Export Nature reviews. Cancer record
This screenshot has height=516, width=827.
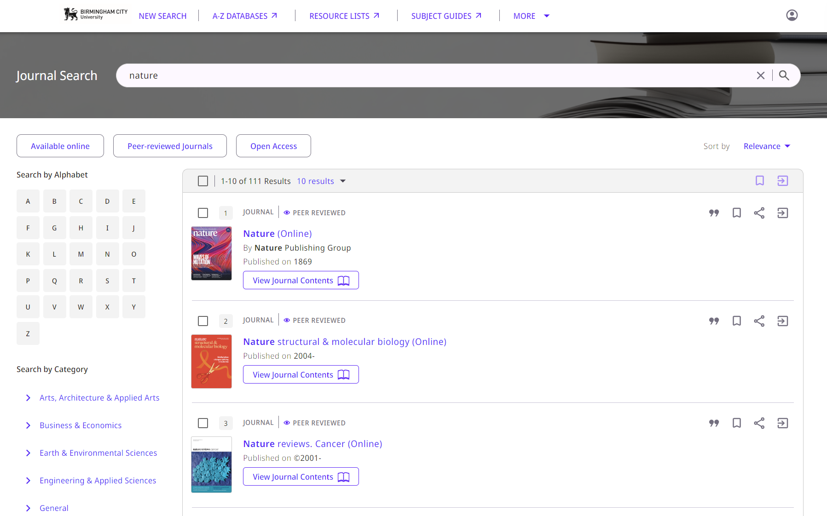click(782, 423)
